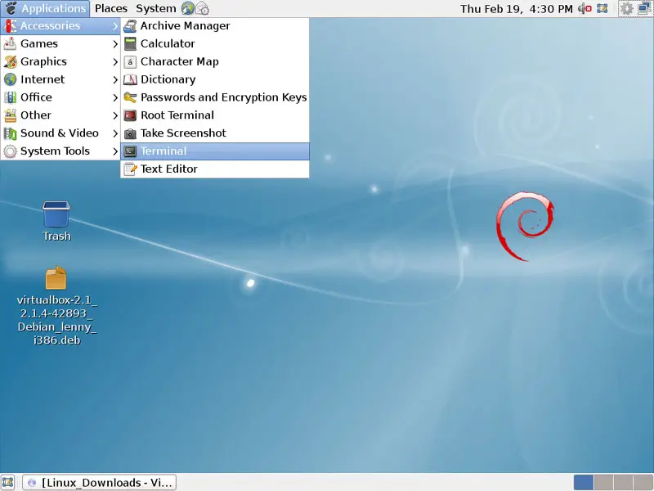Click the Dictionary book icon
This screenshot has width=654, height=491.
tap(130, 79)
